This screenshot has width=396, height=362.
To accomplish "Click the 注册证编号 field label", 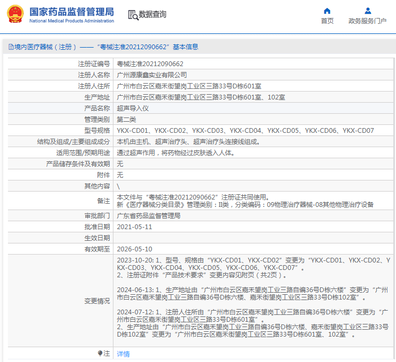I will pyautogui.click(x=94, y=64).
